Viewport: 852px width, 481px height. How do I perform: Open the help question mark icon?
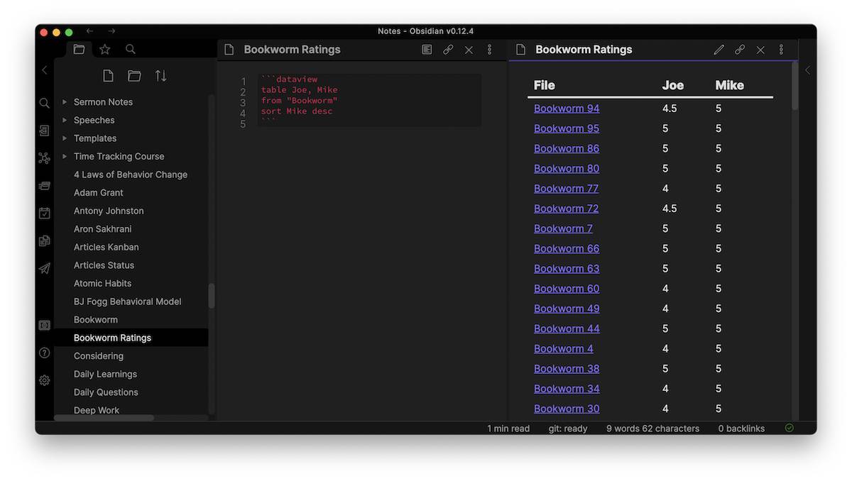tap(44, 353)
